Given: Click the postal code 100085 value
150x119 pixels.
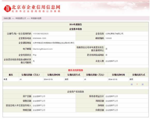Looking at the screenshot, I should pos(109,38).
